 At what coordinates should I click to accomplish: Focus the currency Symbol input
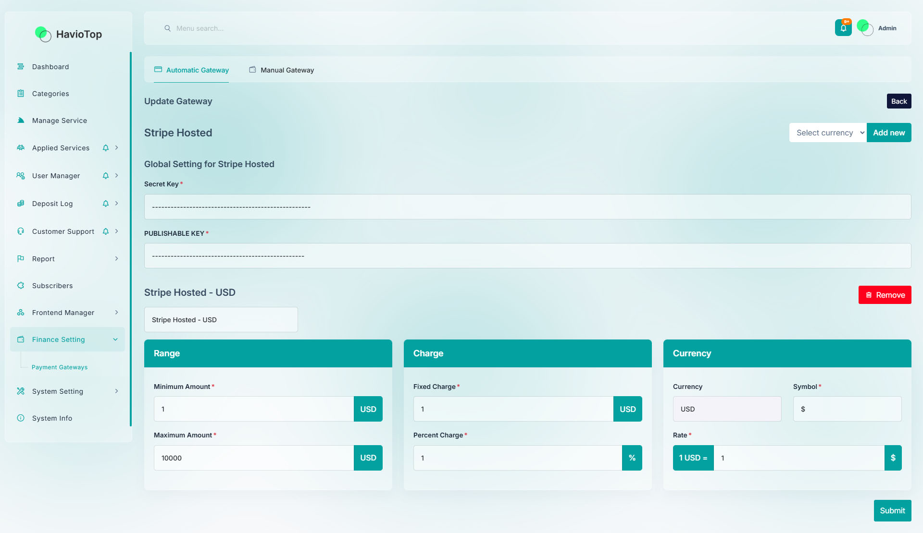click(x=848, y=409)
